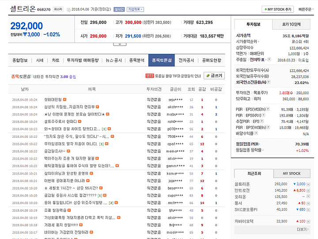Open 차바이오텍 in recent stocks list
318x239 pixels.
[x=244, y=221]
